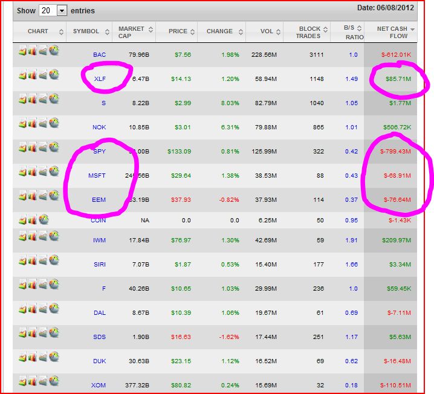Open the bar chart icon for BAC

[x=33, y=51]
